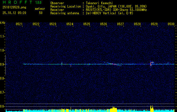Click the Receiver field label

57,10
